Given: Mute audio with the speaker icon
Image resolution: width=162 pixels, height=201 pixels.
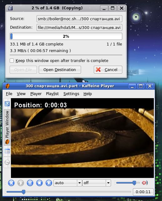Looking at the screenshot, I should tap(144, 183).
